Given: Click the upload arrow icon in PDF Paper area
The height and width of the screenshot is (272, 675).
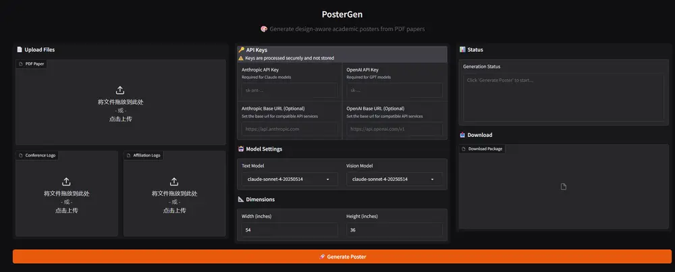Looking at the screenshot, I should coord(120,90).
